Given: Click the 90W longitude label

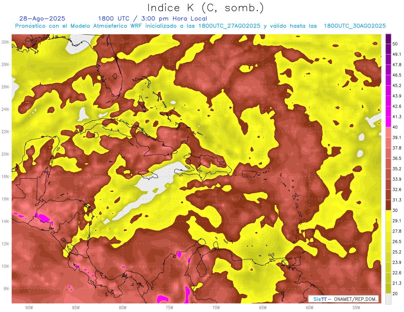Looking at the screenshot, I should [29, 308].
